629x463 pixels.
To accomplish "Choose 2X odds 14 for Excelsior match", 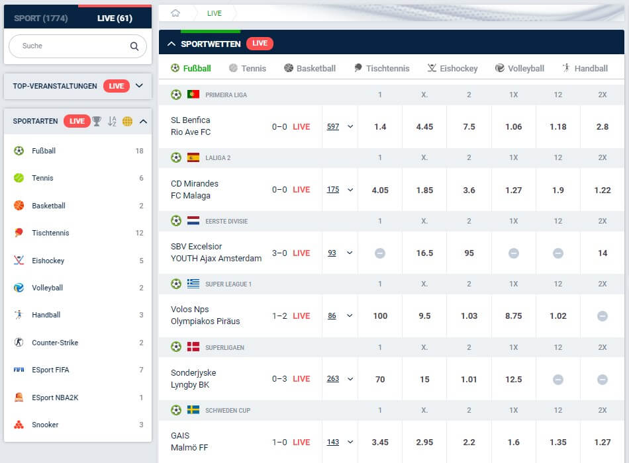I will pyautogui.click(x=602, y=253).
